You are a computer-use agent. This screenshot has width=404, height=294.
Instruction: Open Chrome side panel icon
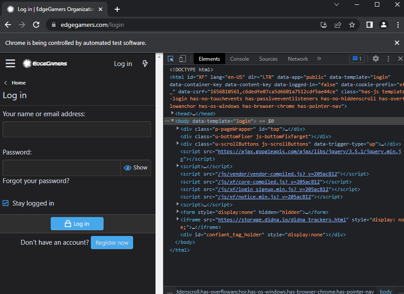pos(370,25)
